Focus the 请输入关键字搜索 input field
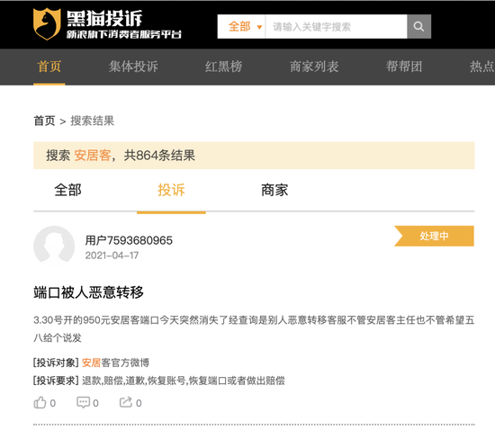 coord(337,26)
